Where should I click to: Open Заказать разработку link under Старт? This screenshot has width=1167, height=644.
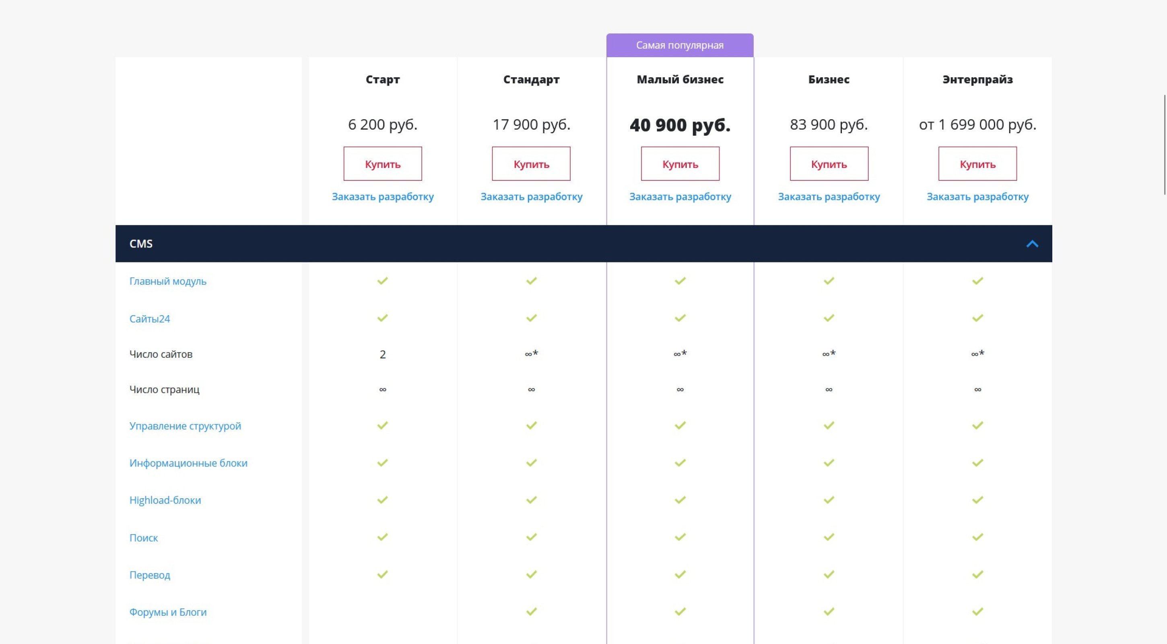pyautogui.click(x=382, y=197)
